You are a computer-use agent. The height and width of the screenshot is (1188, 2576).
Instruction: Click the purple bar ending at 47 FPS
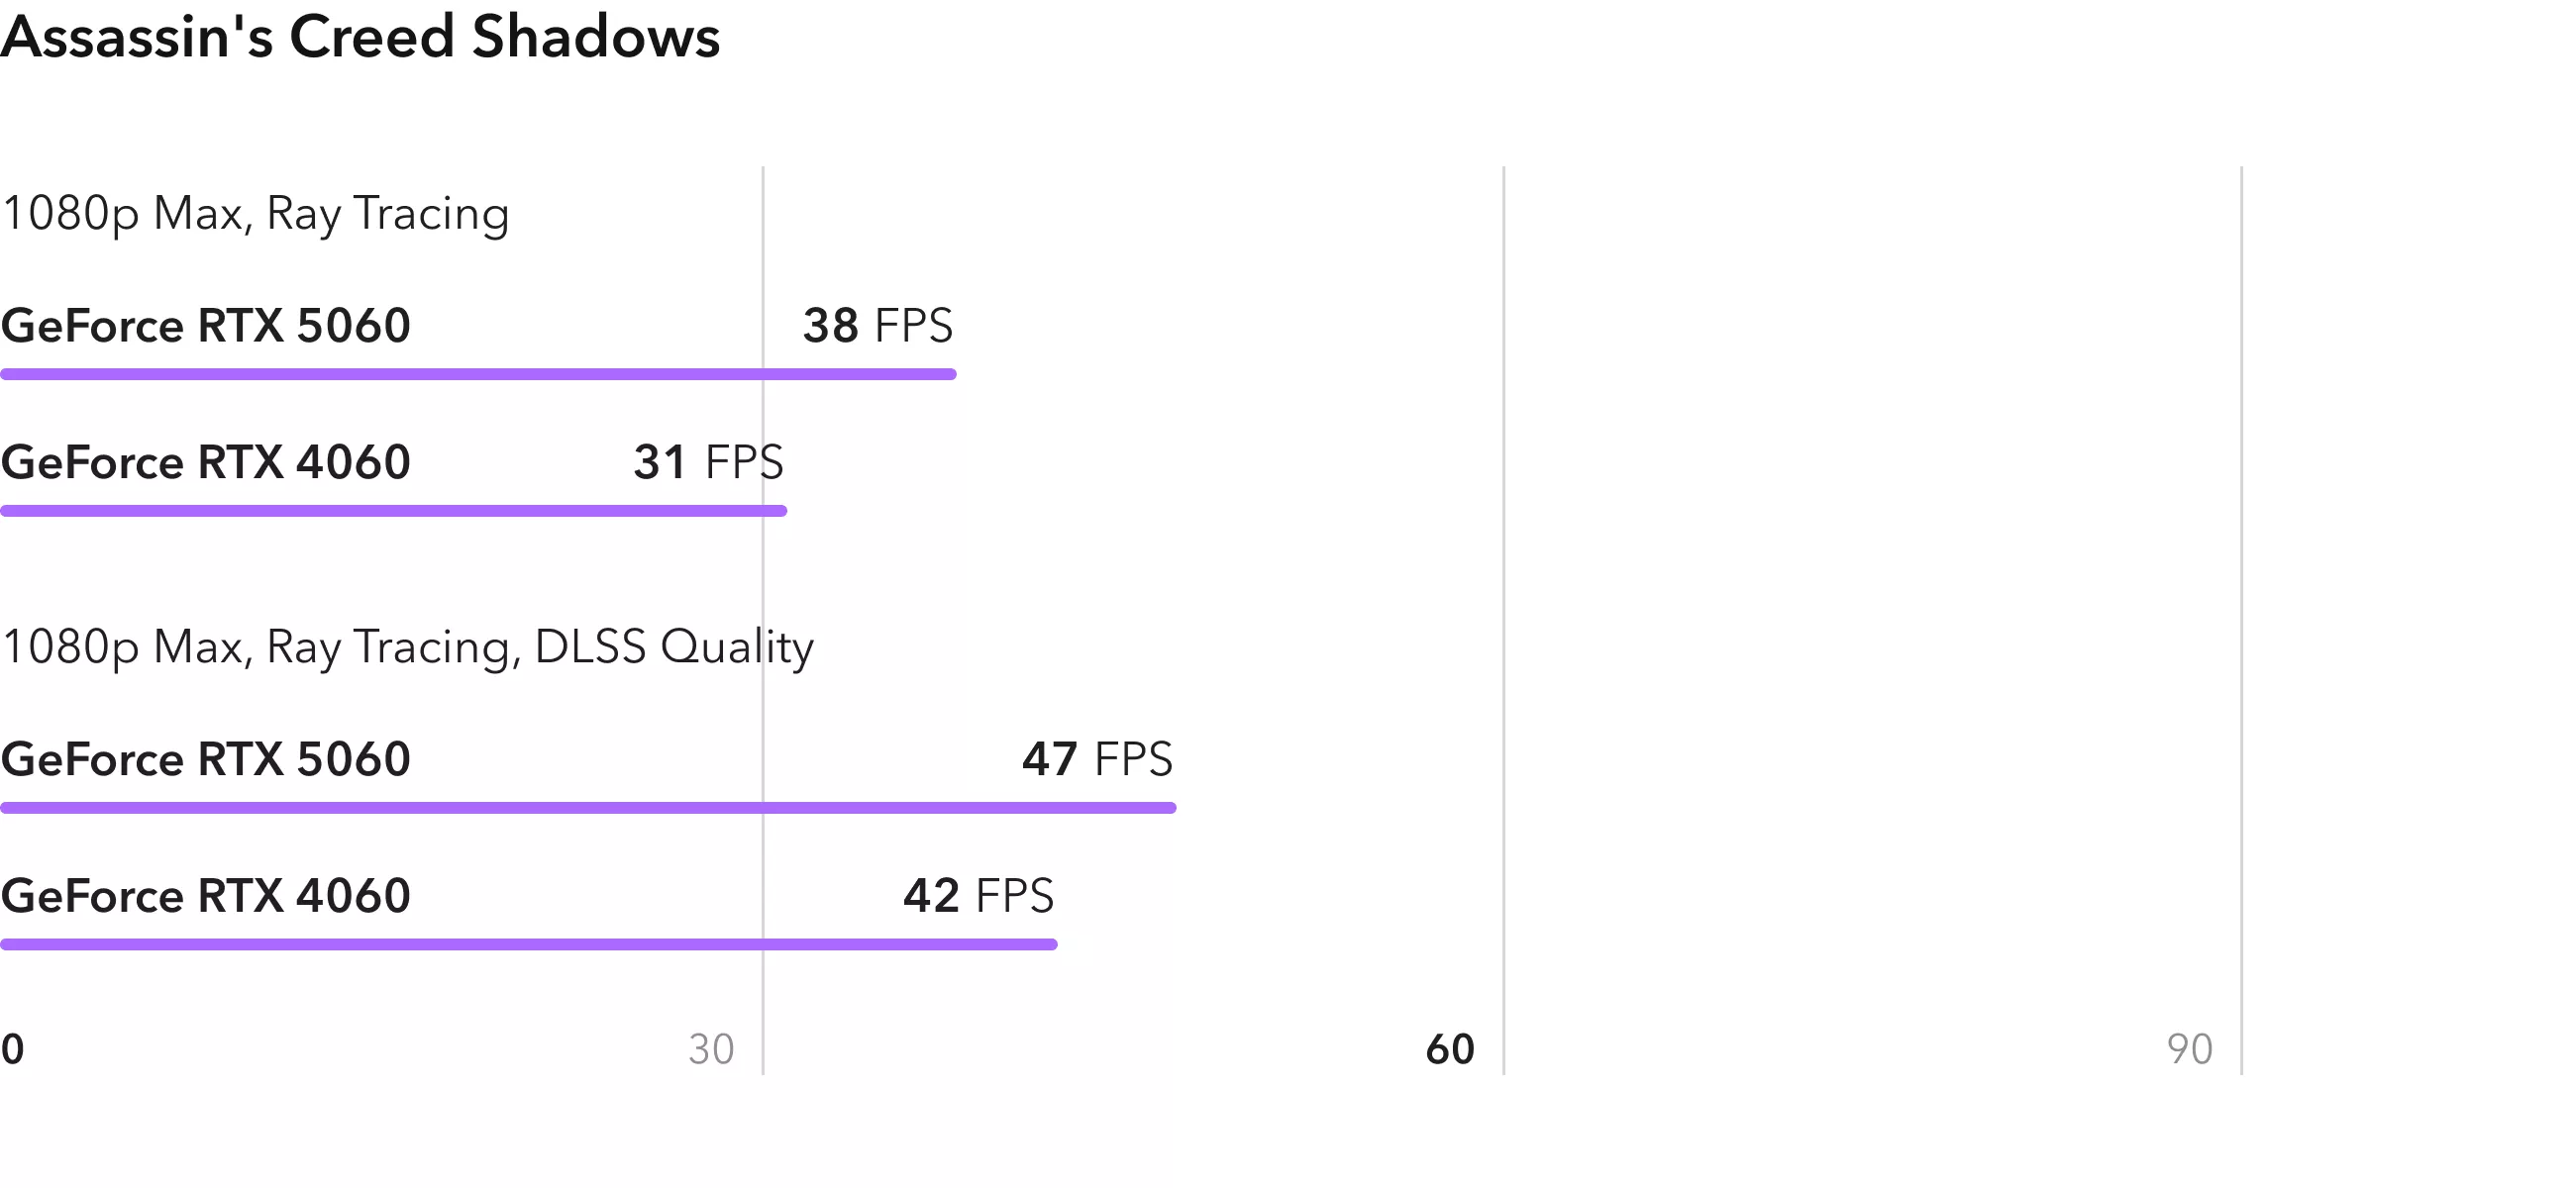coord(588,808)
